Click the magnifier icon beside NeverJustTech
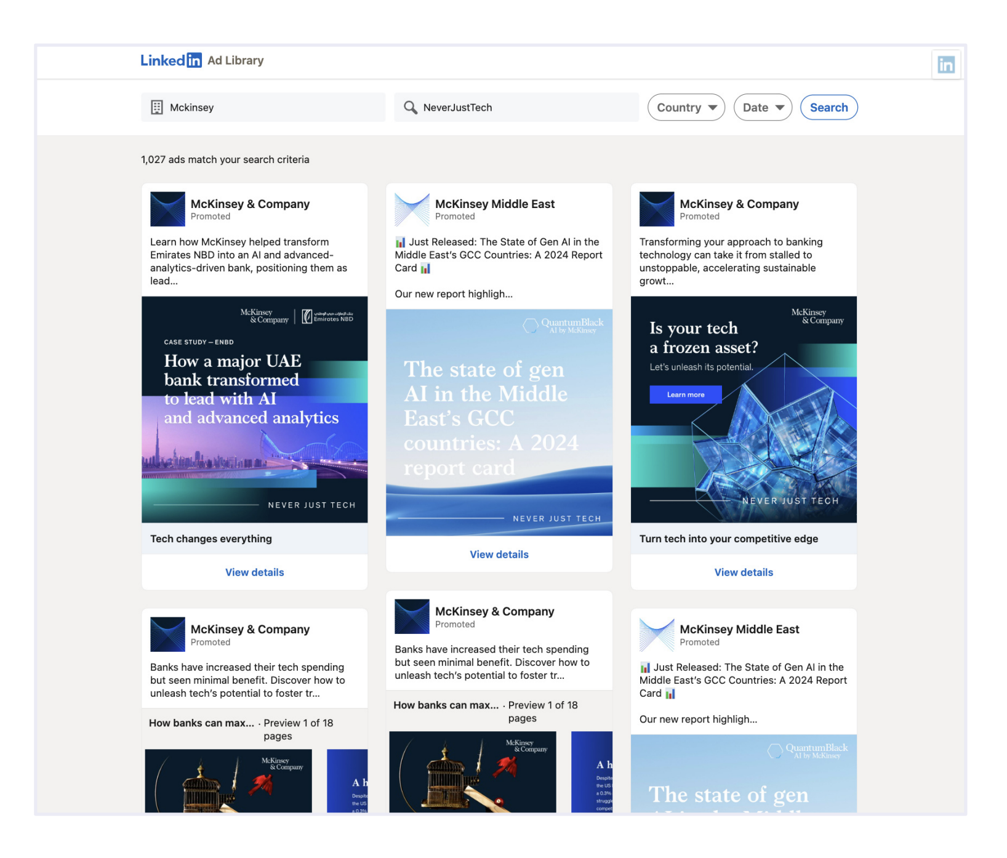The height and width of the screenshot is (858, 1007). pyautogui.click(x=410, y=107)
